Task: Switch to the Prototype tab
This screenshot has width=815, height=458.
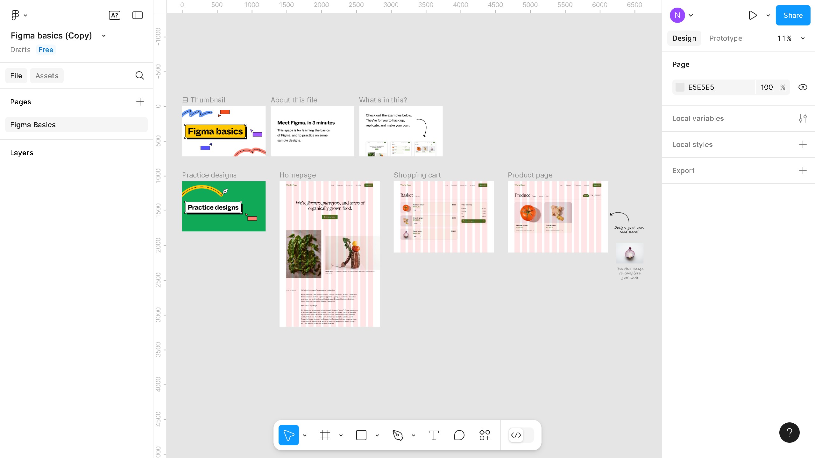Action: point(726,38)
